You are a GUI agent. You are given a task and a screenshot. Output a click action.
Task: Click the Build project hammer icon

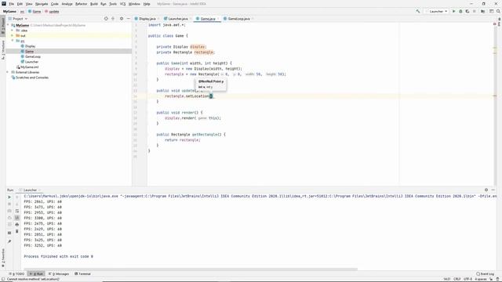[418, 11]
